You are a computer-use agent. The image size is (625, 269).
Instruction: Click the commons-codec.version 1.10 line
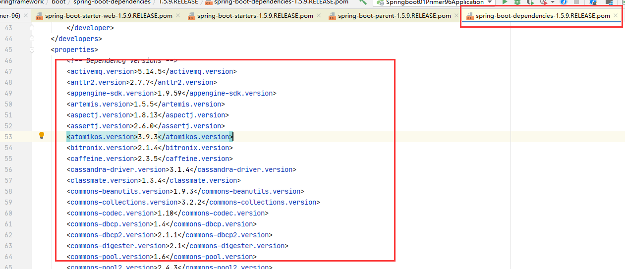pos(168,213)
